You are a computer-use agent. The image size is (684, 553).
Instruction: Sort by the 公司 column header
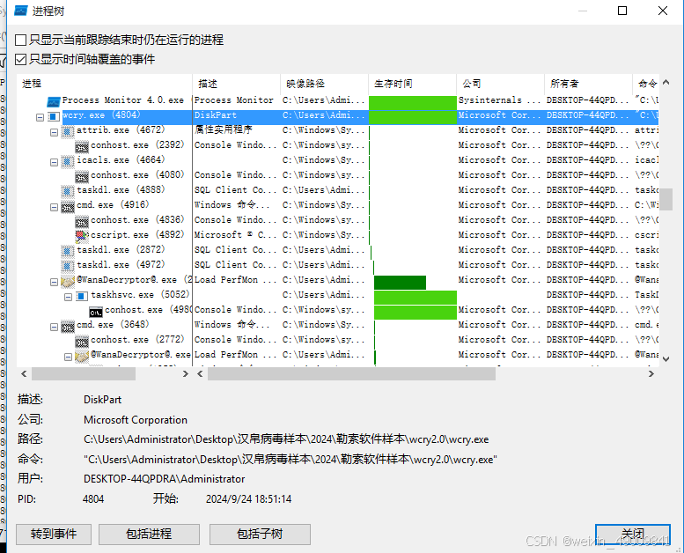[501, 84]
